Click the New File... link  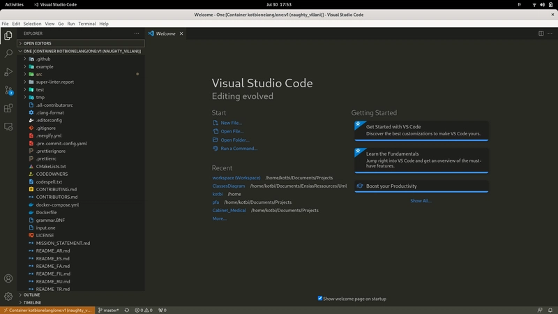(x=231, y=123)
